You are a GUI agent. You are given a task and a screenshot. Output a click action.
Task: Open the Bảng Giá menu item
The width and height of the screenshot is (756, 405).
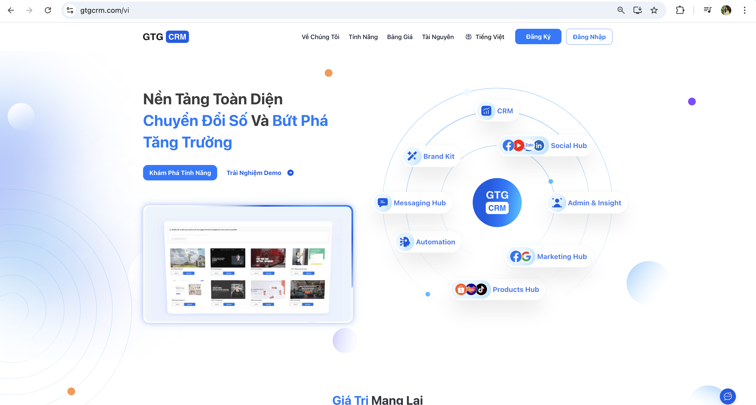[x=399, y=37]
